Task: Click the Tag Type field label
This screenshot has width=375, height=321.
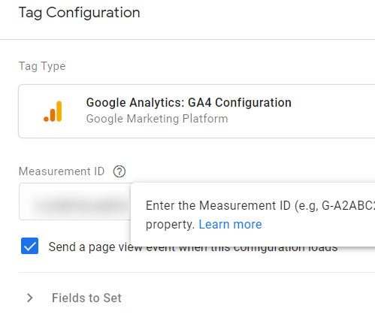Action: click(42, 66)
